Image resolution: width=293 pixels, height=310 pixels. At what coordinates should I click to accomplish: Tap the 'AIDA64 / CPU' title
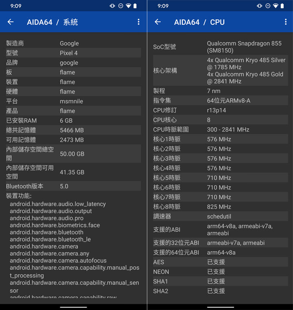199,22
